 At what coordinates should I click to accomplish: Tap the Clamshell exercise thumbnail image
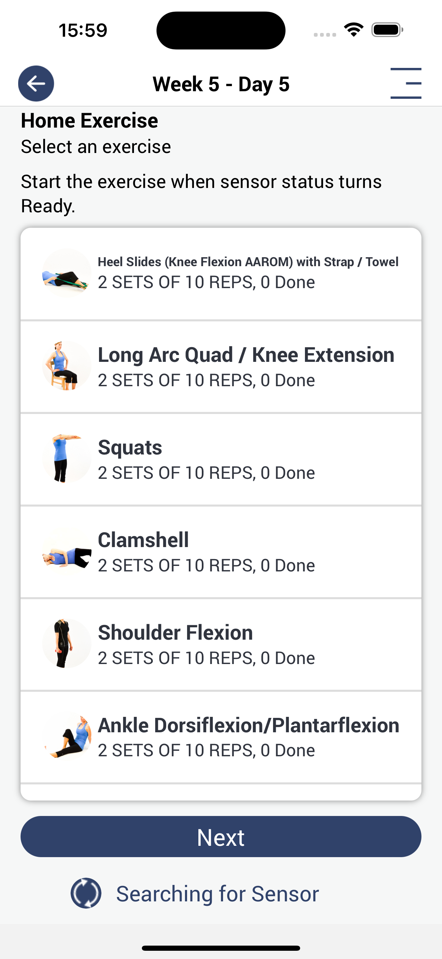66,551
